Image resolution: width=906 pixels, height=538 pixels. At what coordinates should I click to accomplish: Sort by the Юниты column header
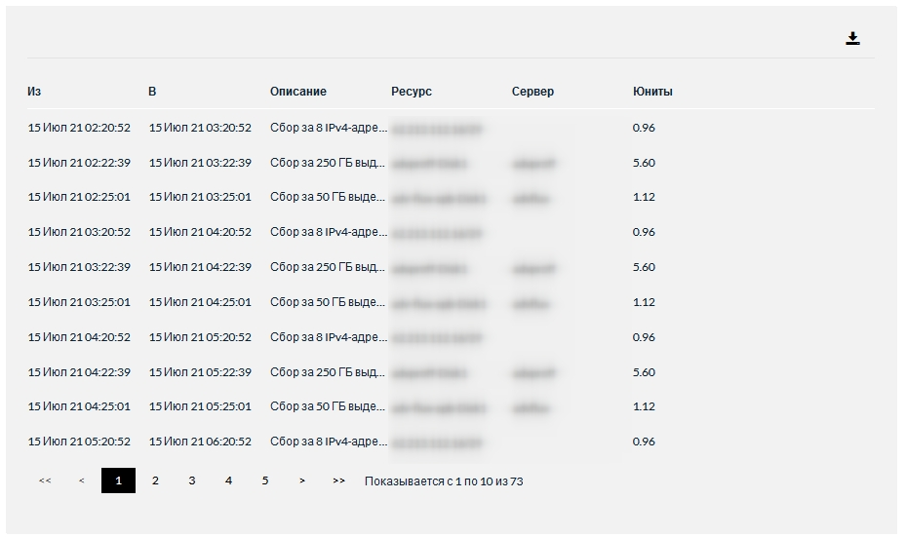652,92
